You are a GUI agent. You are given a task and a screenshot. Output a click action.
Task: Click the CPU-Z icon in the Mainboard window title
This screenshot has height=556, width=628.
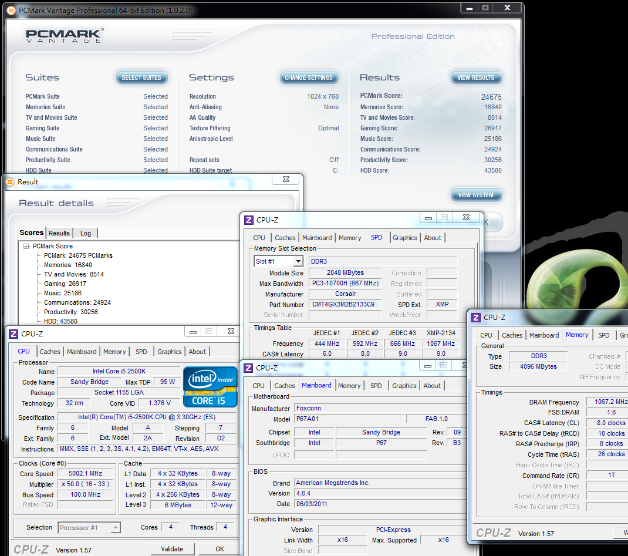click(x=248, y=368)
